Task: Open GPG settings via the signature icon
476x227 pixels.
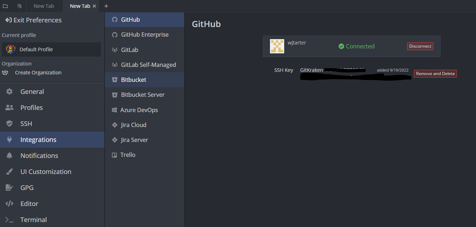Action: click(9, 188)
